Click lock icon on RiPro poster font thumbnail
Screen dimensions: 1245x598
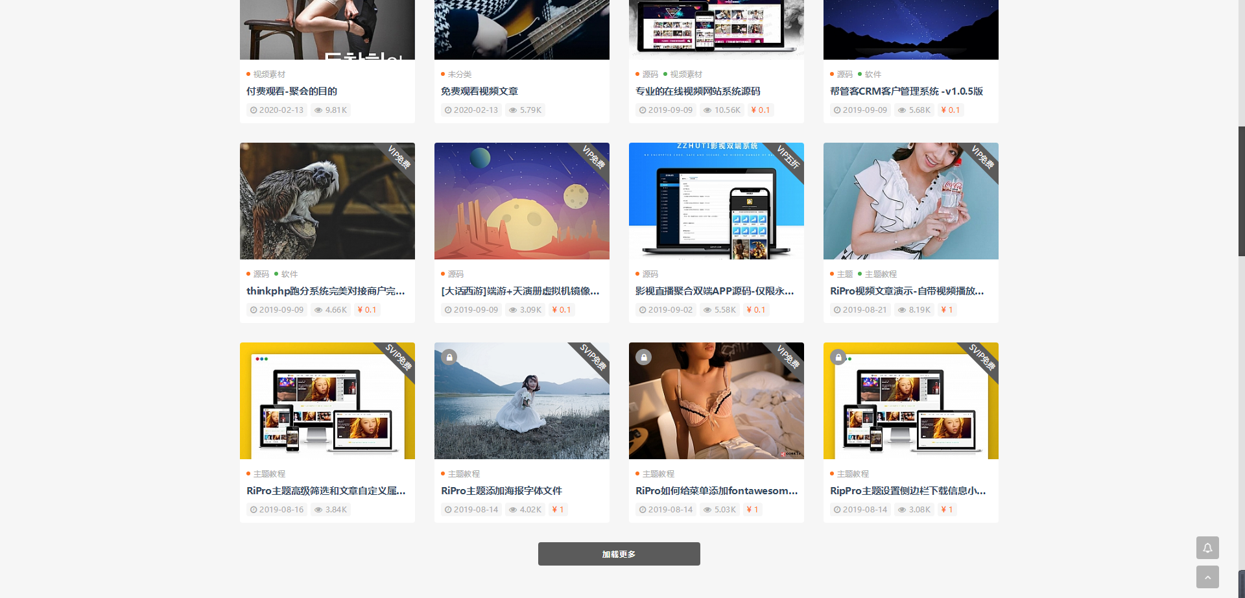click(x=449, y=357)
